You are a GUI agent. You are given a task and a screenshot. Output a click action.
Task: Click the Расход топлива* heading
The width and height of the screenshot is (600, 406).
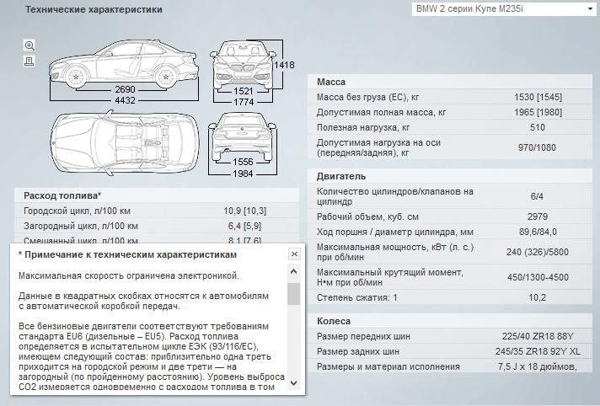pyautogui.click(x=62, y=195)
